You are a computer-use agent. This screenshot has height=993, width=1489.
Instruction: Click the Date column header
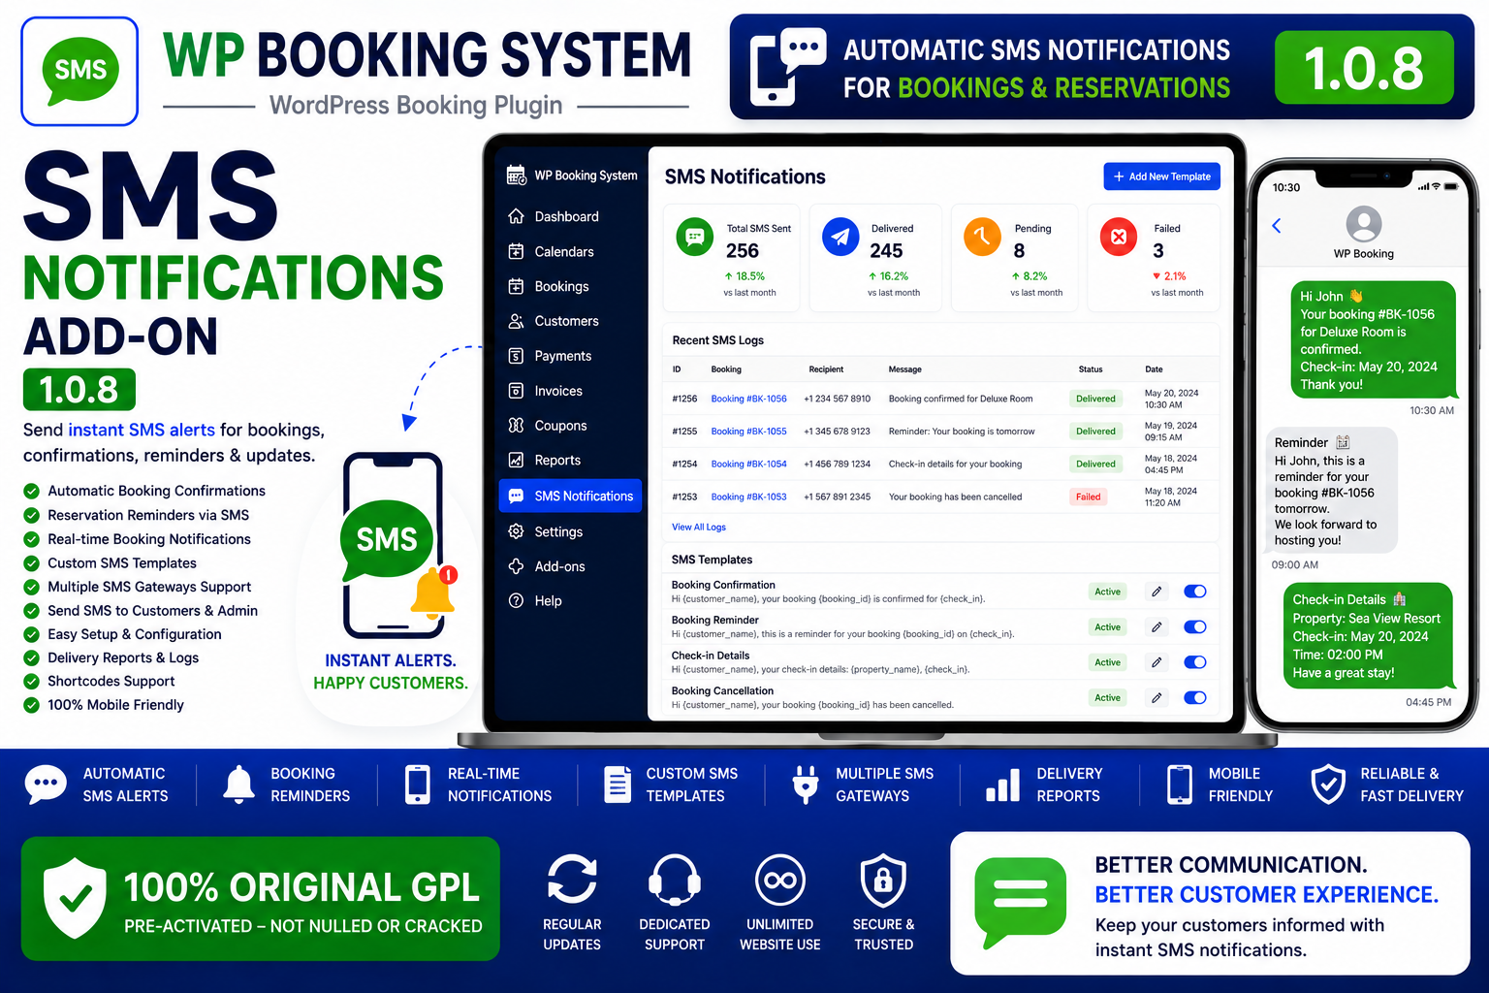point(1154,369)
